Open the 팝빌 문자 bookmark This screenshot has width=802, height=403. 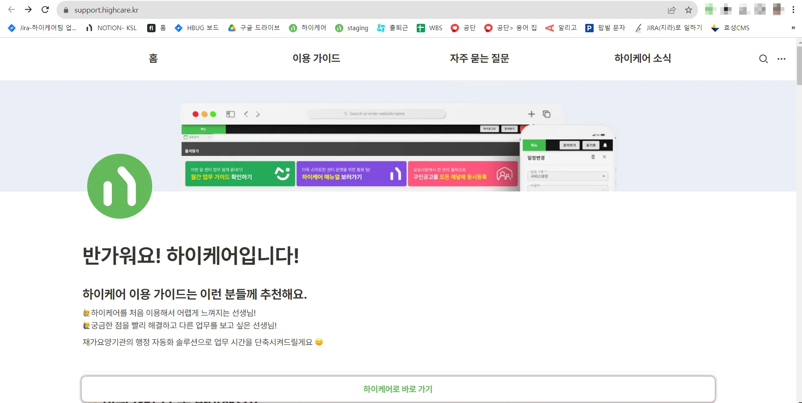pos(605,28)
